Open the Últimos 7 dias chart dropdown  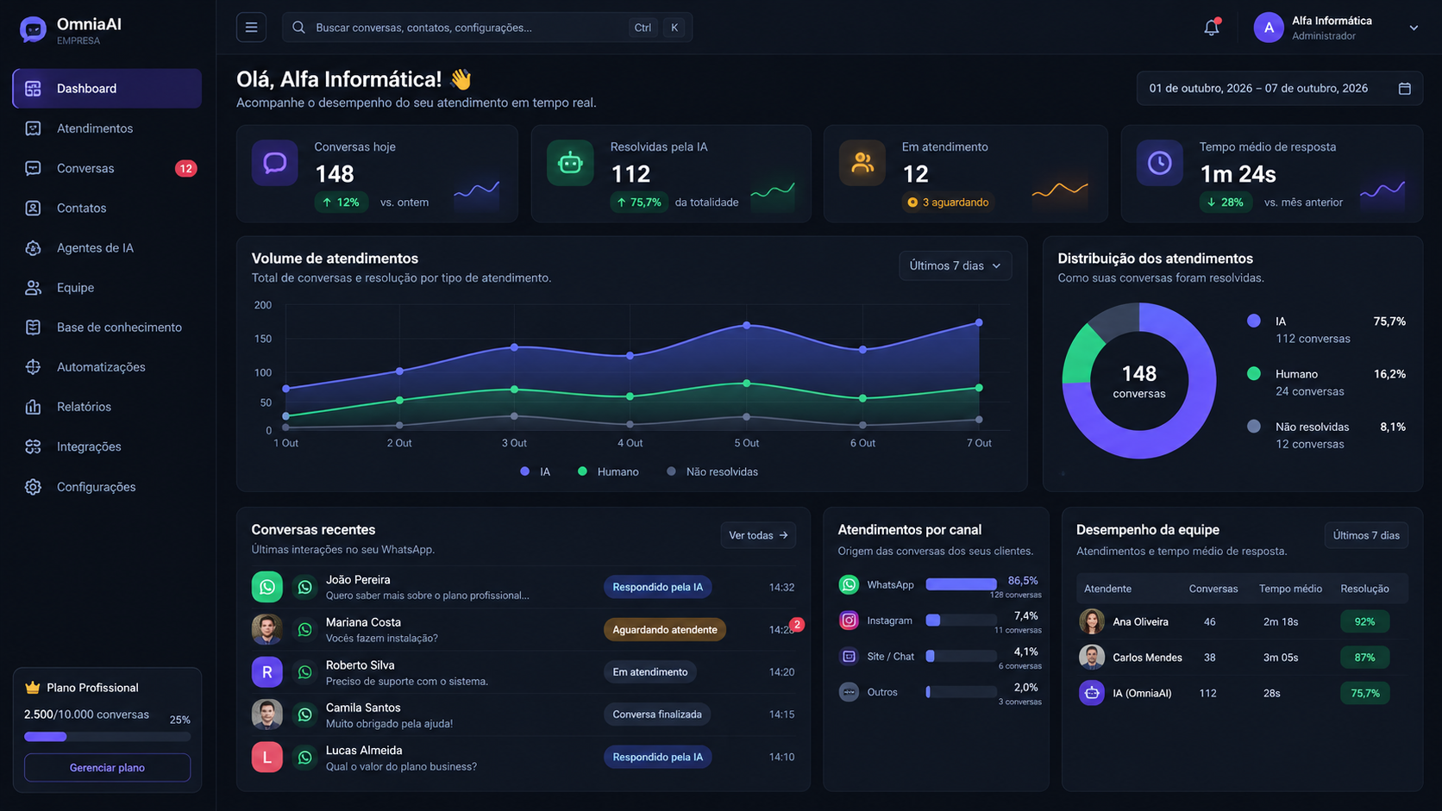(x=955, y=265)
